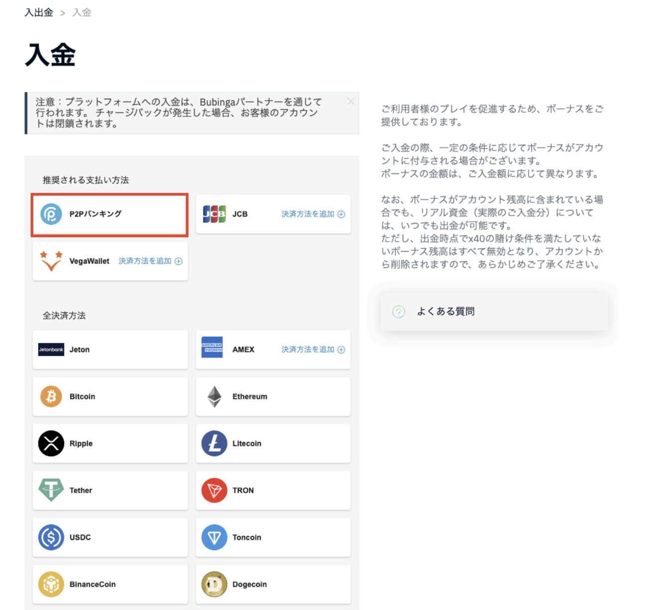Open the よくある質問 FAQ panel

coord(494,311)
